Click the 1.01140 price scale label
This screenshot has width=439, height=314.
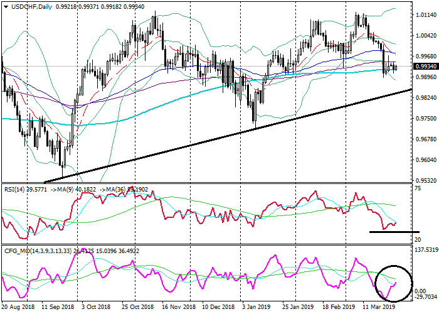pos(425,16)
